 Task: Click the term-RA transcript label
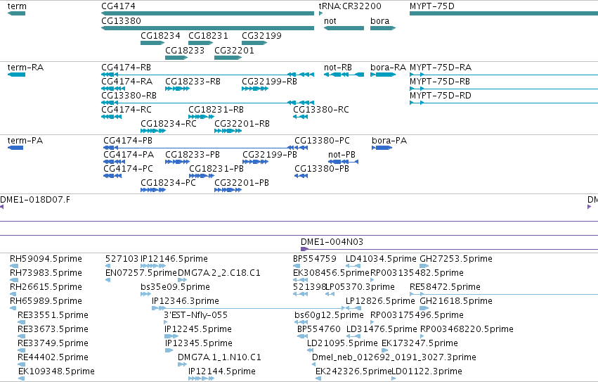coord(25,68)
